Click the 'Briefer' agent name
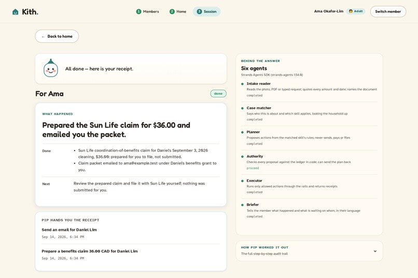This screenshot has width=418, height=278. (x=253, y=204)
